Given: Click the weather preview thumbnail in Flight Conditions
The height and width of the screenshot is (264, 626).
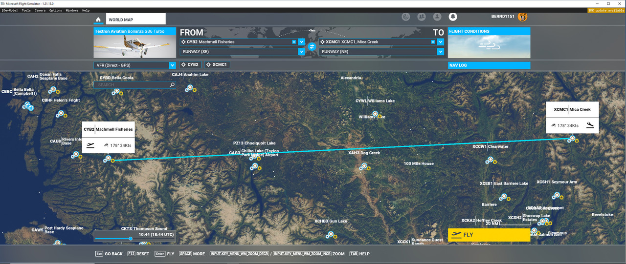Looking at the screenshot, I should point(489,46).
